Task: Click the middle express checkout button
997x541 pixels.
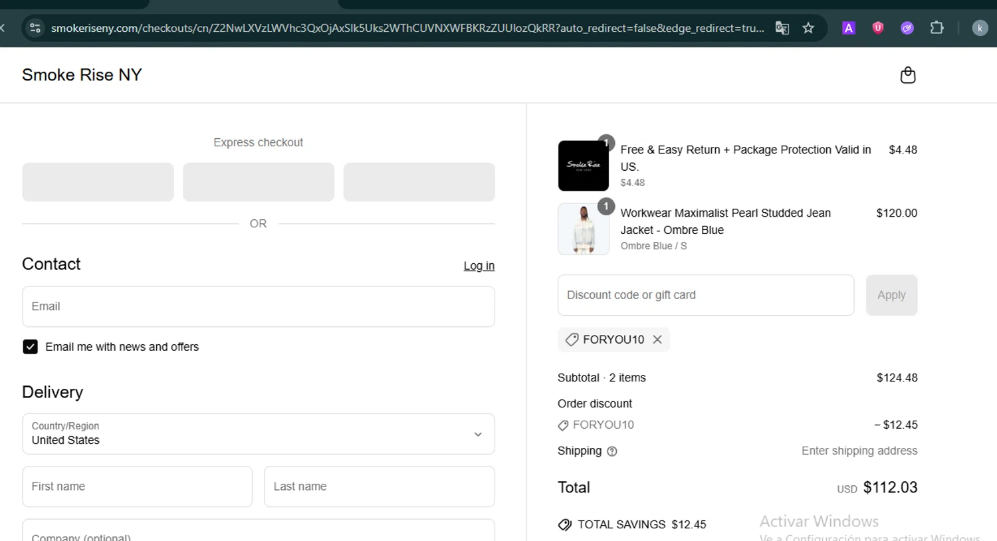Action: tap(259, 182)
